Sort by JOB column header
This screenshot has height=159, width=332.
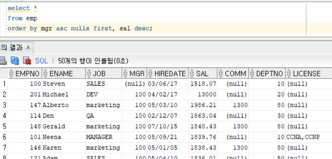104,74
